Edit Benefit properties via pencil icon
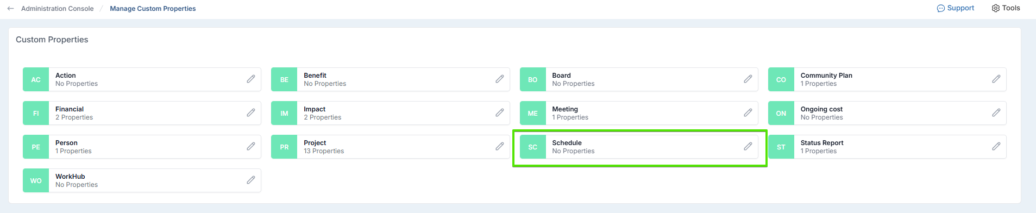 click(500, 79)
